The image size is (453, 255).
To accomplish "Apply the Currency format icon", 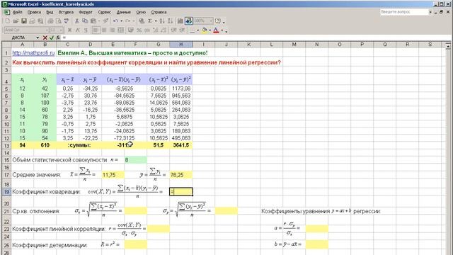I will 130,30.
